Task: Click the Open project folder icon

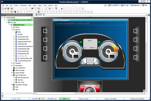Action: (x=5, y=8)
